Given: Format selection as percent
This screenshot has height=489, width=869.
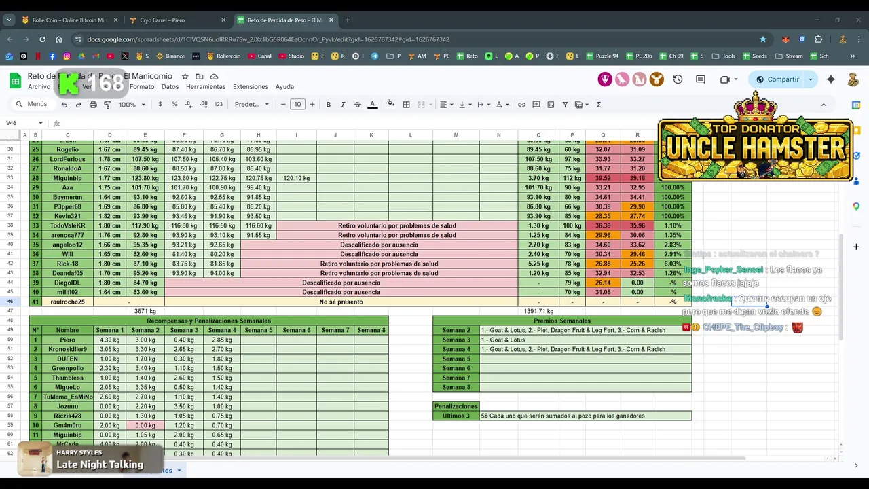Looking at the screenshot, I should 174,105.
